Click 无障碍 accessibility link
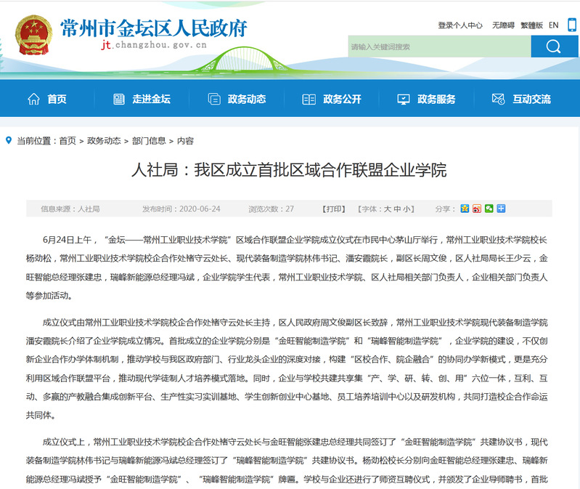The height and width of the screenshot is (489, 580). pos(503,25)
